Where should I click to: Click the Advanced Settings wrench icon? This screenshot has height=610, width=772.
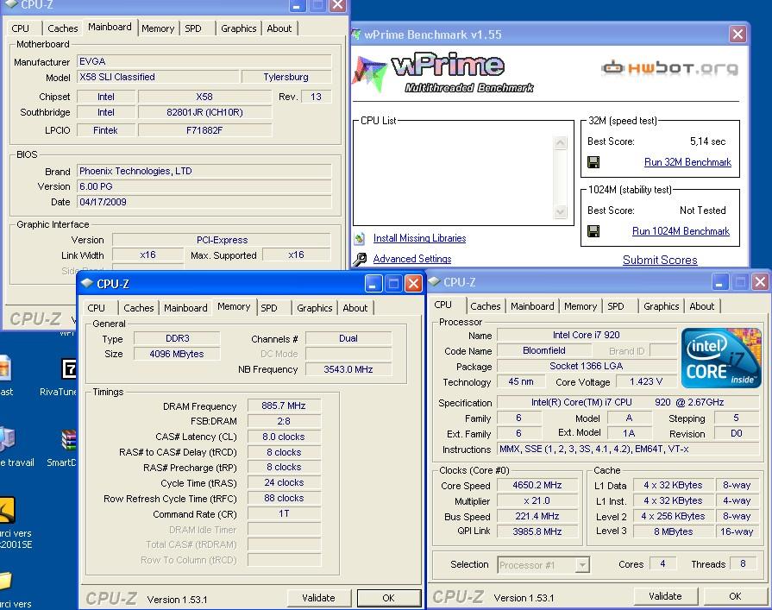click(360, 259)
